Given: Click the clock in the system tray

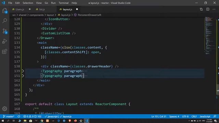Looking at the screenshot, I should tap(209, 121).
